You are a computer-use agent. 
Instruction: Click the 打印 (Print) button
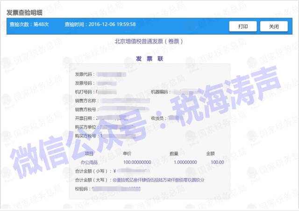click(243, 27)
